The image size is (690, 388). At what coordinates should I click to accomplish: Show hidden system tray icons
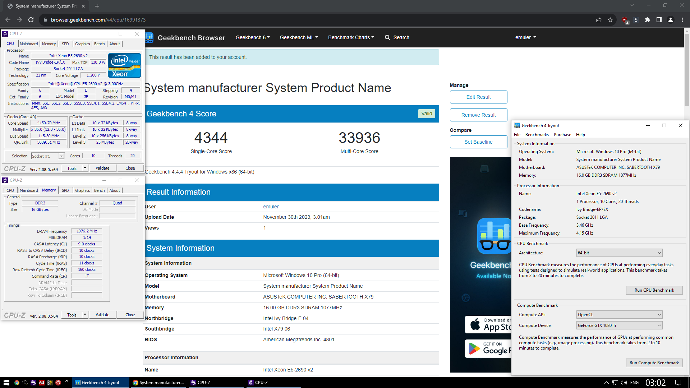tap(606, 383)
